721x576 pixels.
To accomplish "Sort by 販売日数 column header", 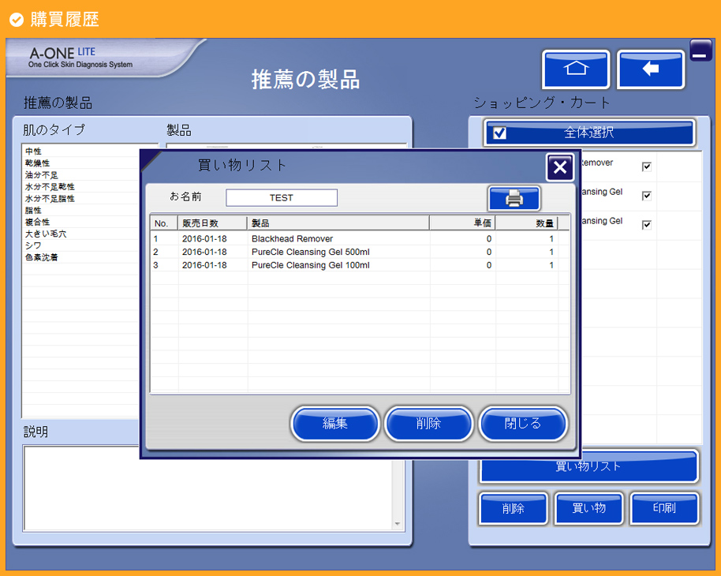I will click(x=212, y=223).
